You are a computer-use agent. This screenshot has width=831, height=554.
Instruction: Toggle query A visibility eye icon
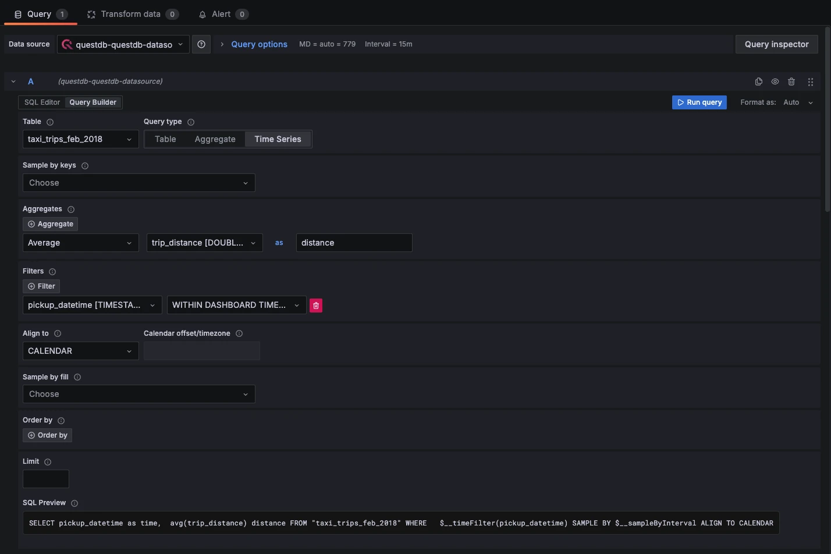[775, 81]
